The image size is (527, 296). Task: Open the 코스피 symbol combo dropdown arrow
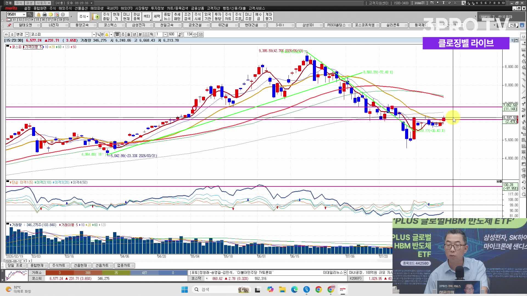click(x=94, y=35)
